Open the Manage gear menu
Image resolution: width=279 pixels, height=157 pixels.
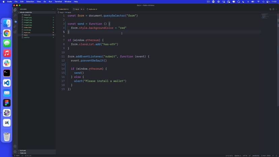[x=15, y=152]
